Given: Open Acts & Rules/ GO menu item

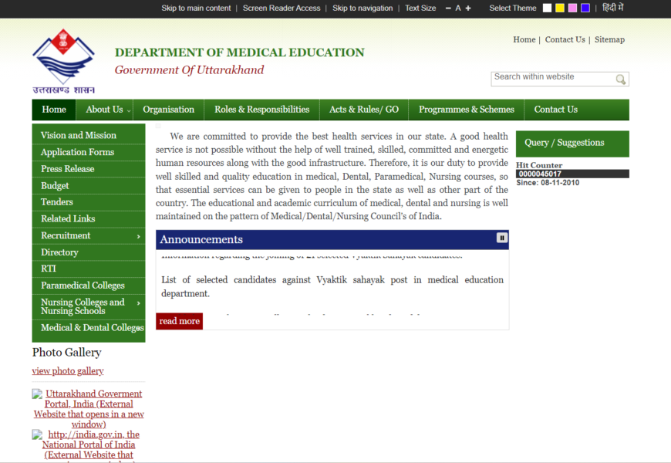Looking at the screenshot, I should coord(364,110).
